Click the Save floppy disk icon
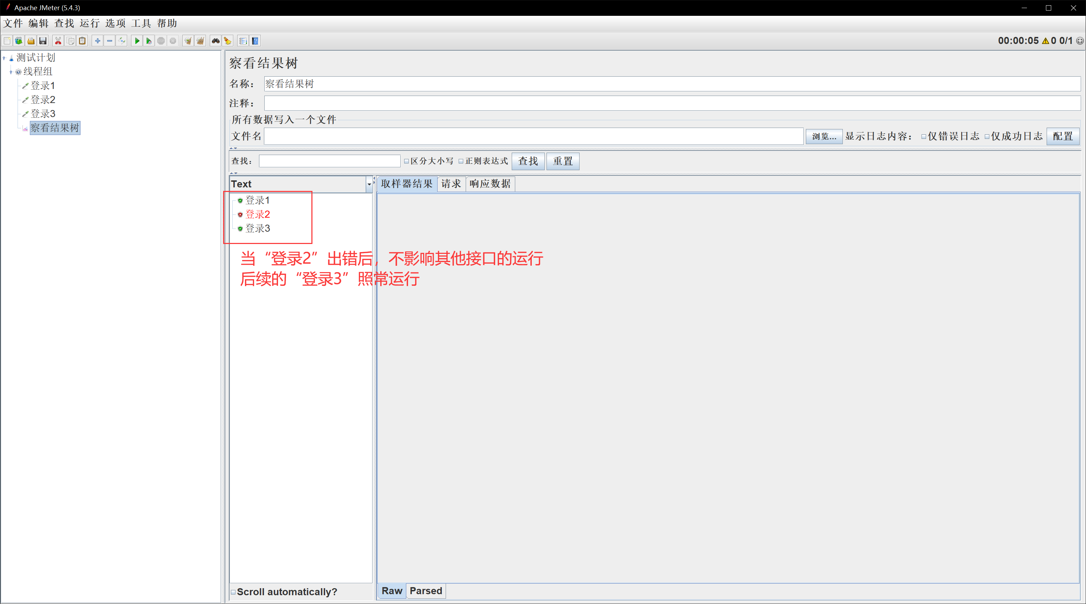The height and width of the screenshot is (604, 1086). click(43, 41)
